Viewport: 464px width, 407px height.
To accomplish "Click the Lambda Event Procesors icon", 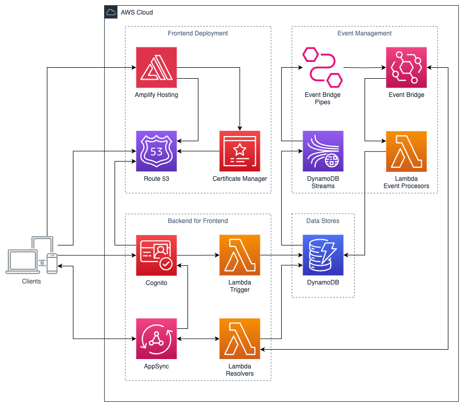I will (x=406, y=151).
